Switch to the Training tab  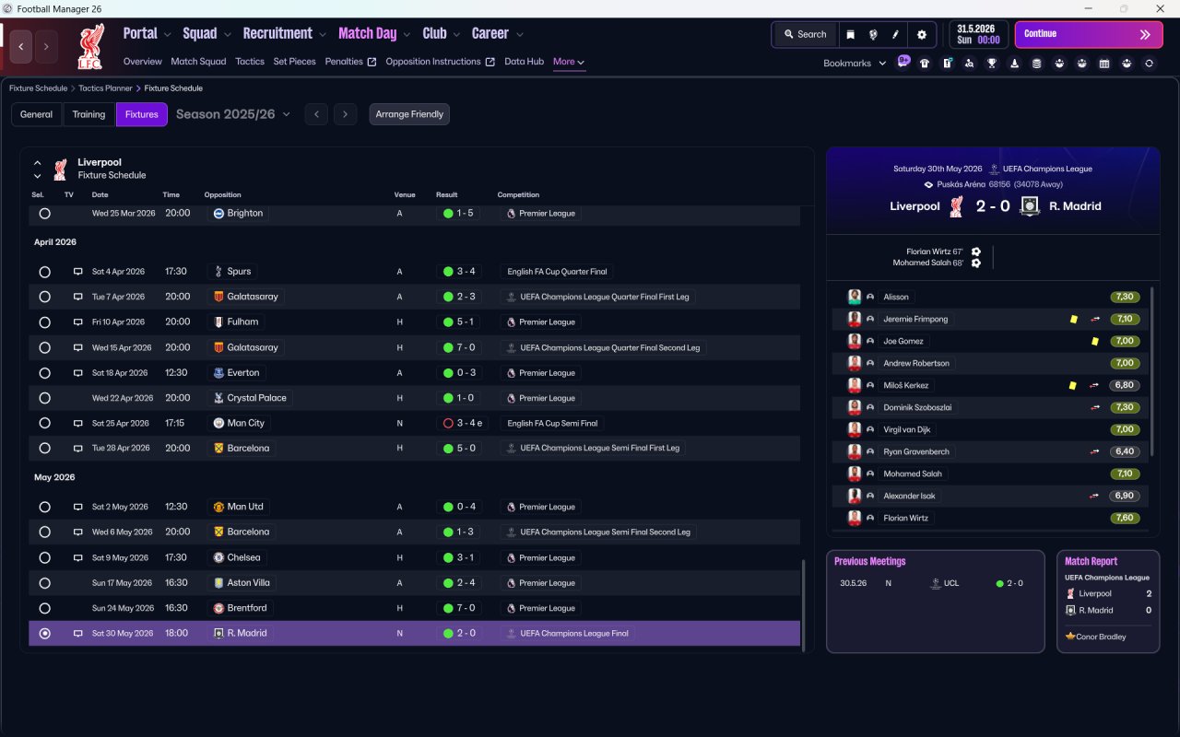[x=88, y=114]
